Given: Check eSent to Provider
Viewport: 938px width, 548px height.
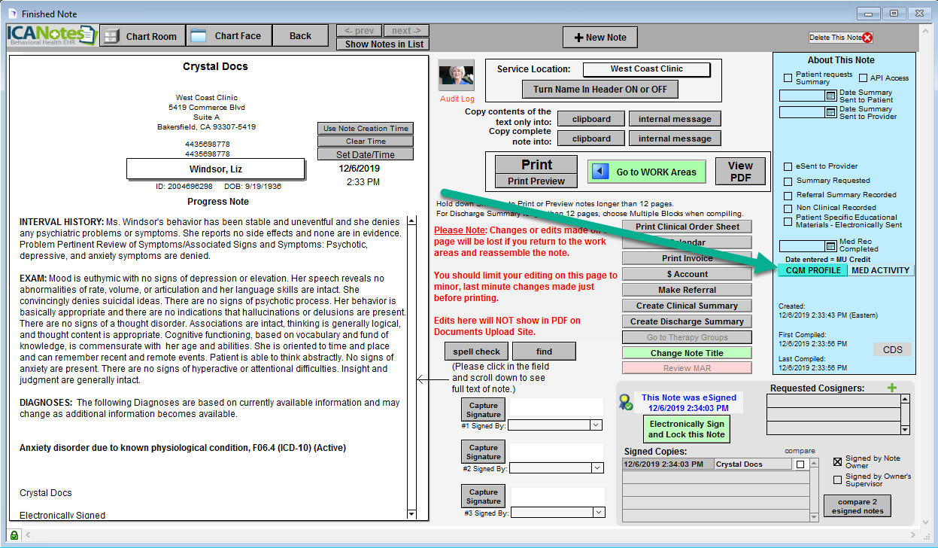Looking at the screenshot, I should point(788,166).
